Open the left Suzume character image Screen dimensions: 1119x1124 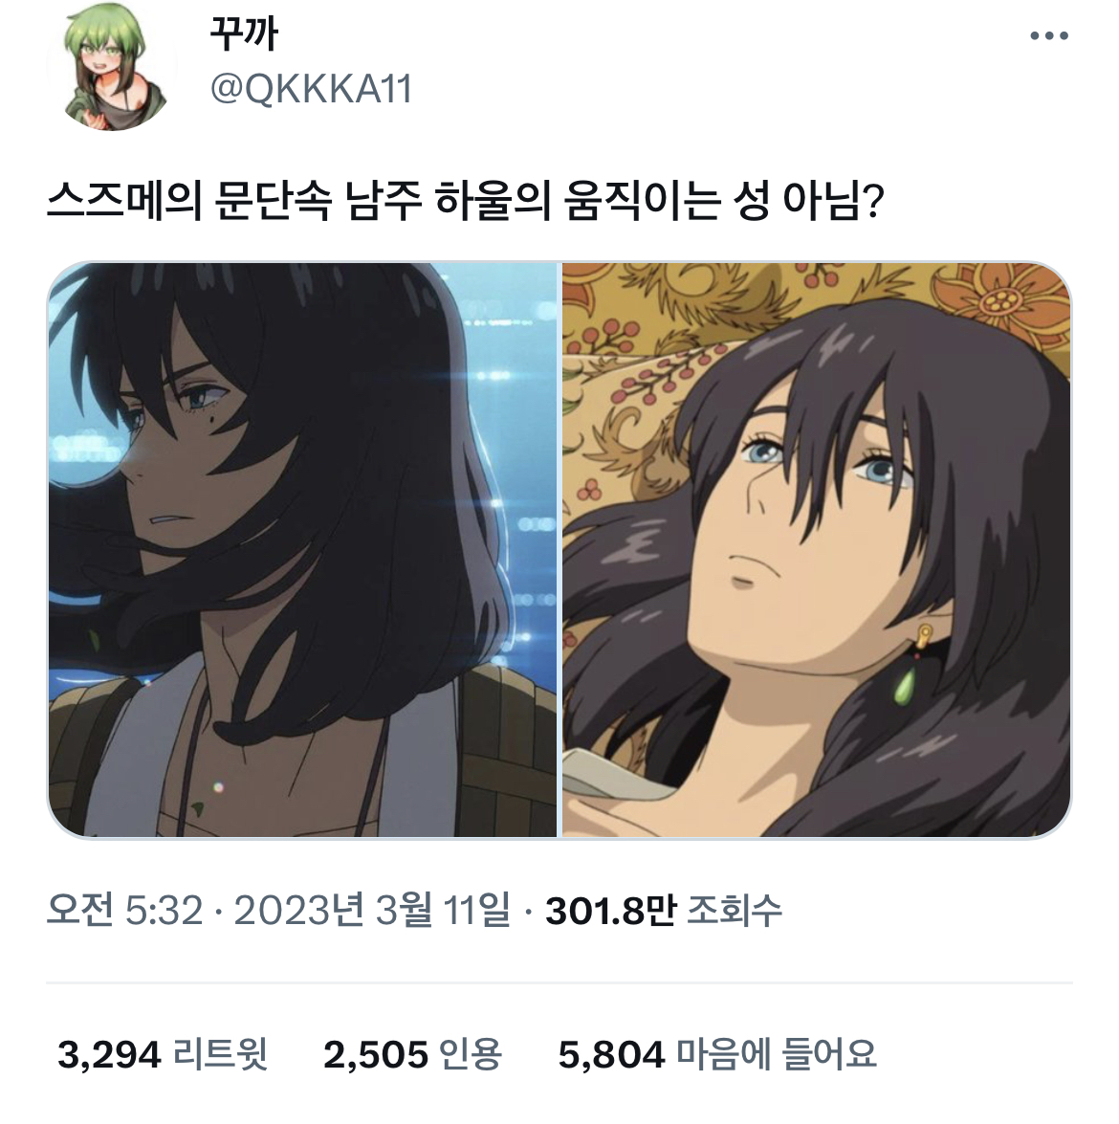(x=302, y=550)
